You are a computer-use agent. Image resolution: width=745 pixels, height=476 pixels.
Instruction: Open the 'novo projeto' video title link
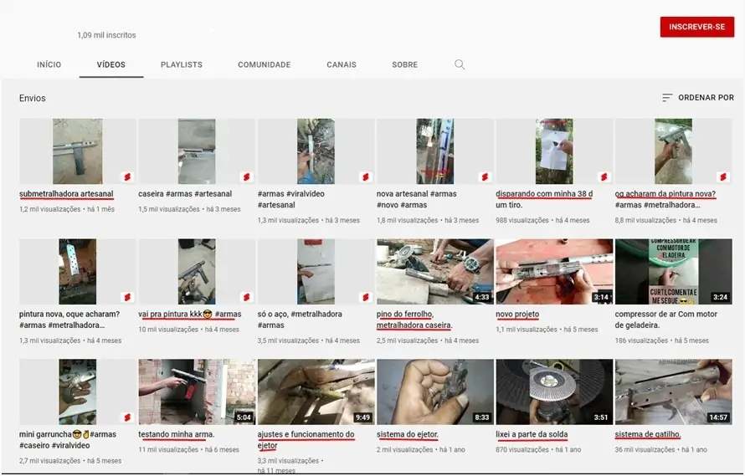[517, 315]
